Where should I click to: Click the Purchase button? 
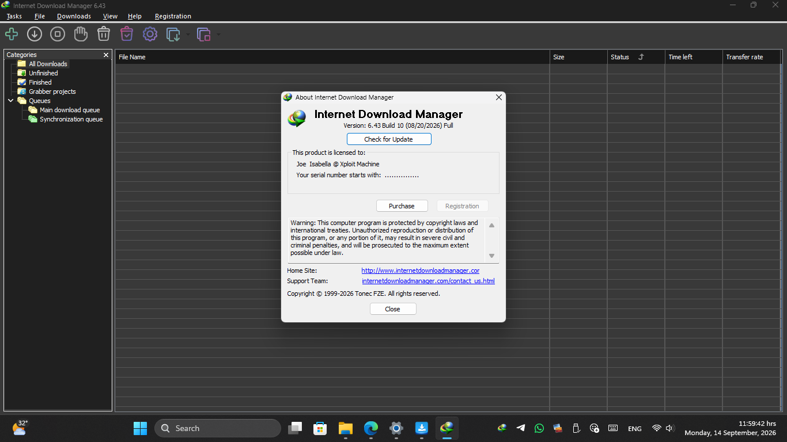402,206
